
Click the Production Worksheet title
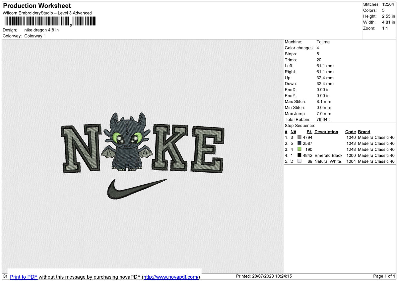[37, 6]
